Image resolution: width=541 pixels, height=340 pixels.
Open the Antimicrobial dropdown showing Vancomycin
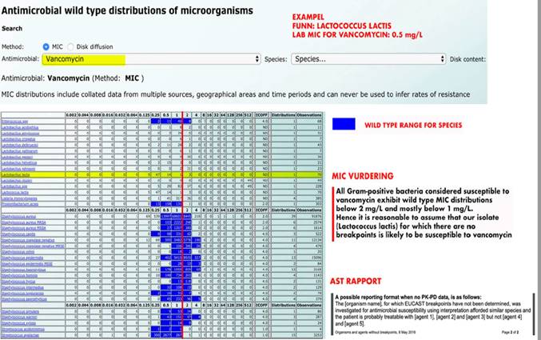[x=152, y=59]
